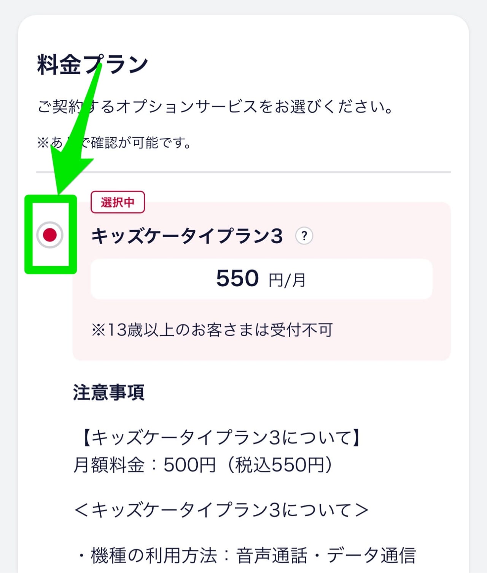Viewport: 487px width, 573px height.
Task: Click the 550 price number
Action: click(x=237, y=278)
